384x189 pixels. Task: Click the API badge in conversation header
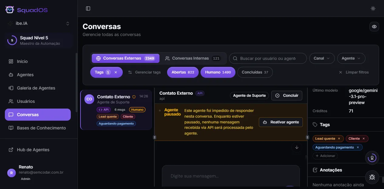(200, 93)
